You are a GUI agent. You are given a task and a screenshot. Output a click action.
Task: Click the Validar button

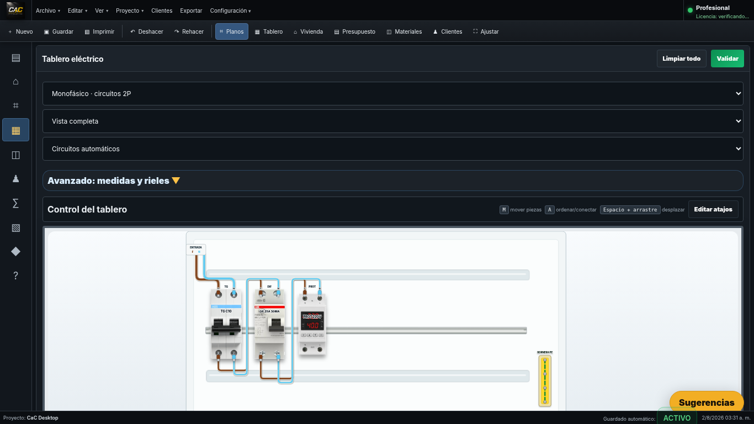728,59
